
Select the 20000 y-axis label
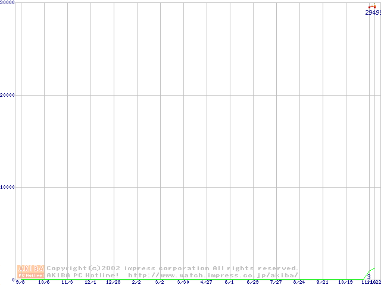click(x=8, y=95)
